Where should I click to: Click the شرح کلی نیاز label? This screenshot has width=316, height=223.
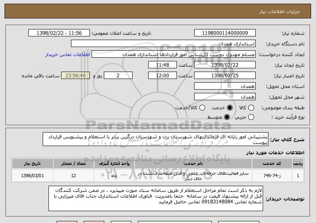point(287,140)
